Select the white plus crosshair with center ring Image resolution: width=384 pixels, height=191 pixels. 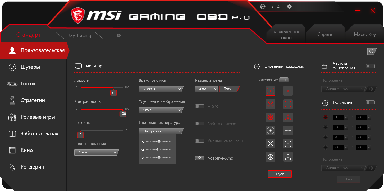pyautogui.click(x=288, y=131)
